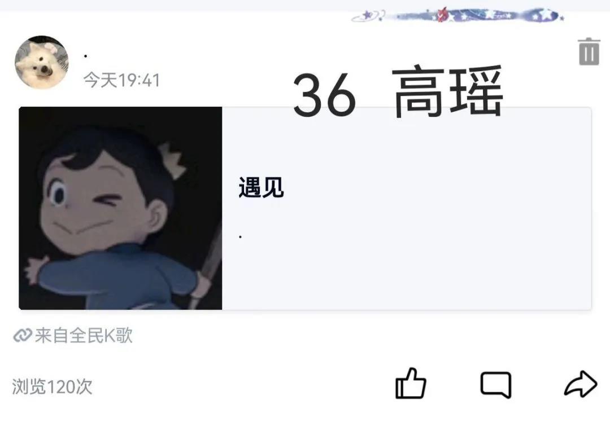Click the dot description under 遇见

click(x=241, y=236)
